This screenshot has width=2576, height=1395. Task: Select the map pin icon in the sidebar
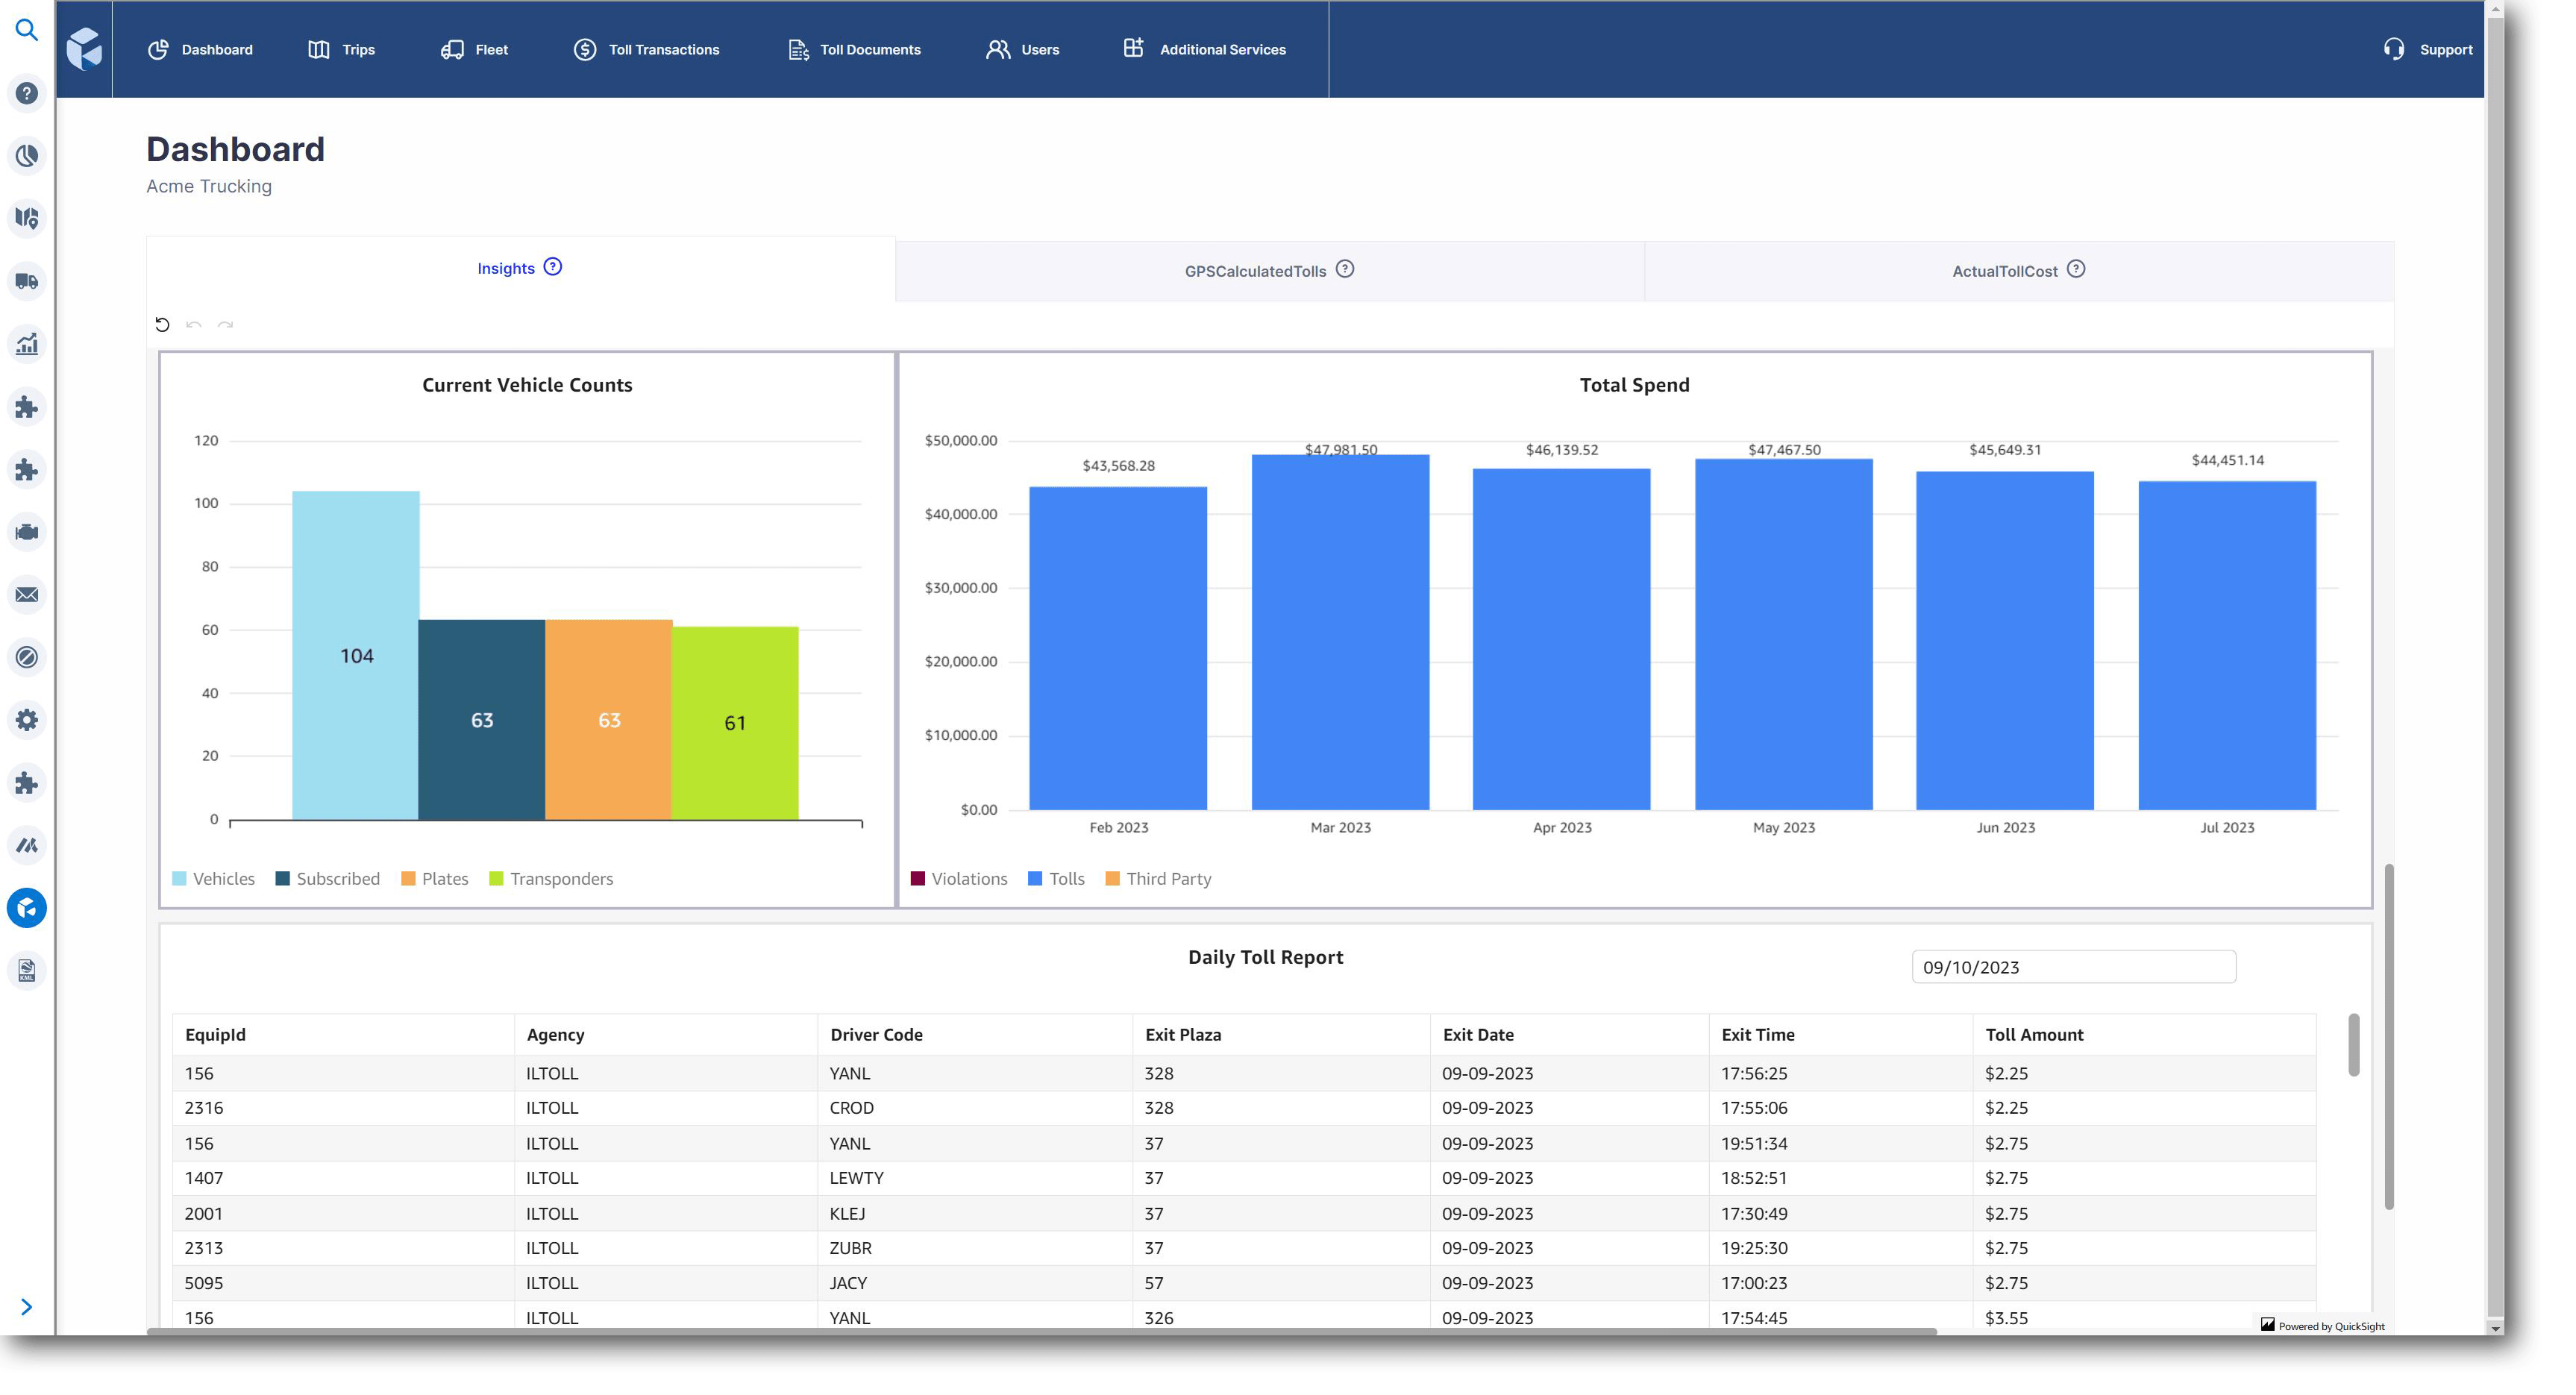pyautogui.click(x=27, y=218)
